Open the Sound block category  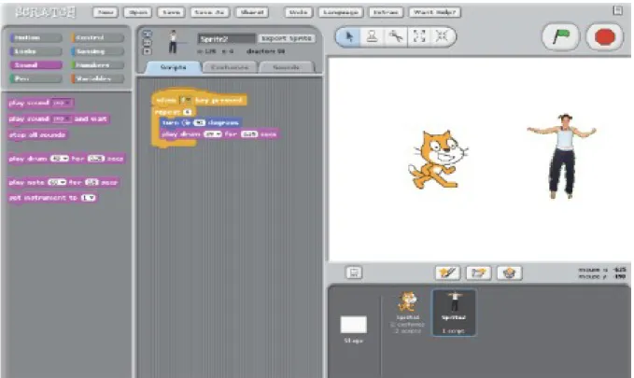pos(36,65)
